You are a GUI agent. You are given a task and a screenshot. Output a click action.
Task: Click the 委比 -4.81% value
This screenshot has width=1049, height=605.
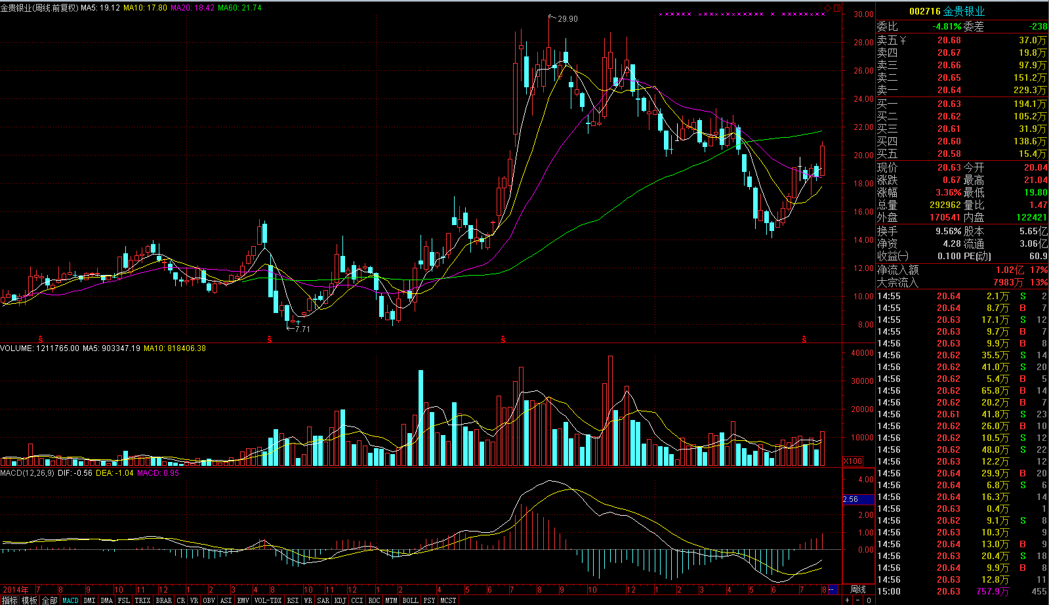(947, 27)
